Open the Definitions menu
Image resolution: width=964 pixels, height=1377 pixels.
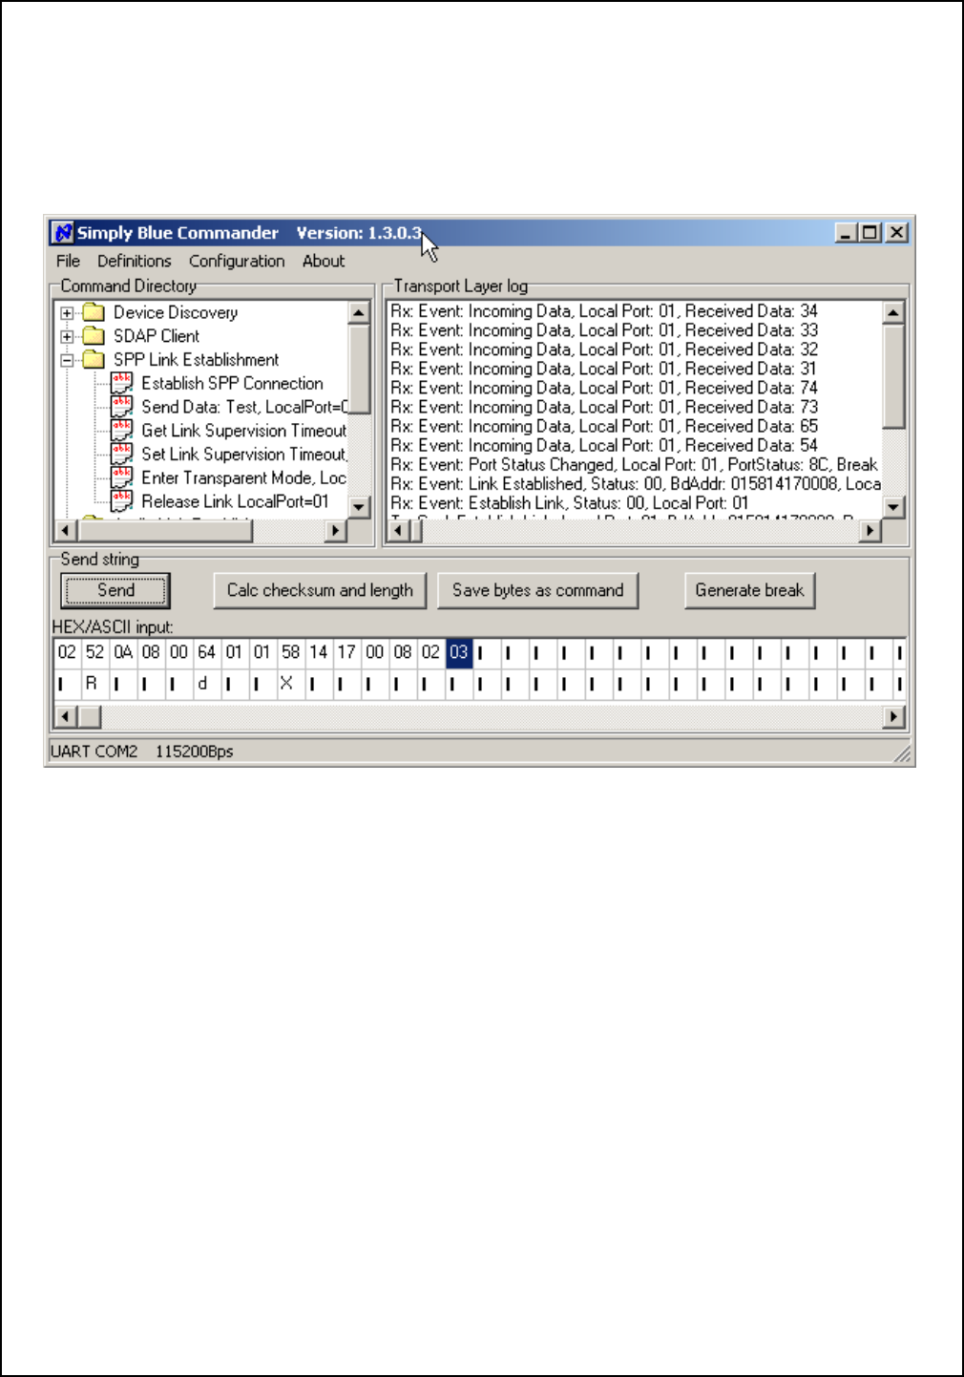(135, 261)
